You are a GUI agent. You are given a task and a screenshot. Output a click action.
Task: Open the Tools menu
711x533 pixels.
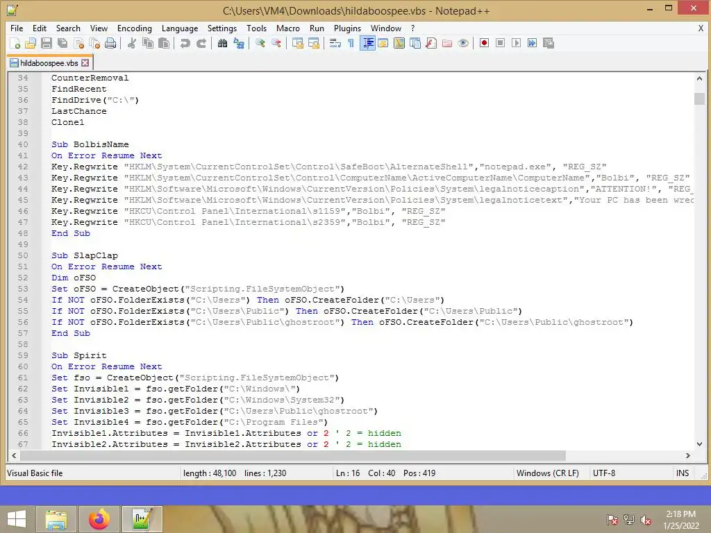(x=256, y=28)
